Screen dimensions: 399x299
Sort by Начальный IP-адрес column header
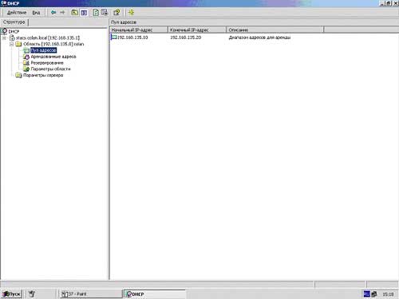139,30
